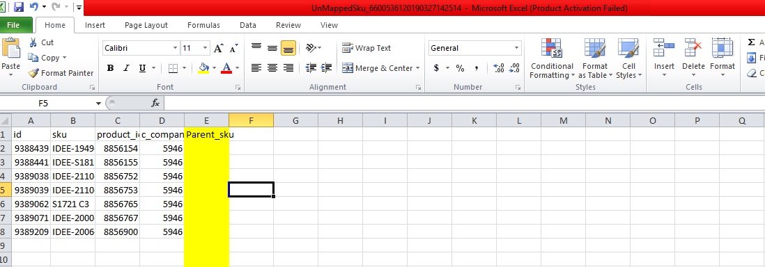Open the General number format dropdown
This screenshot has width=765, height=267.
pyautogui.click(x=517, y=48)
